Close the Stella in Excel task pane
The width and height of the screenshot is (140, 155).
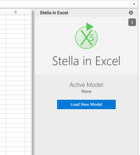coord(131,13)
